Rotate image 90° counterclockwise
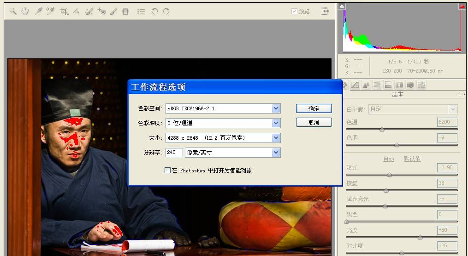Image resolution: width=468 pixels, height=256 pixels. click(154, 11)
